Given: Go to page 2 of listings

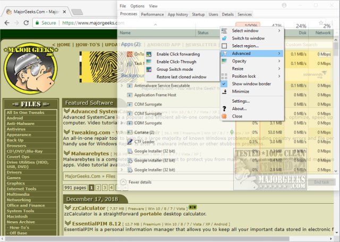Looking at the screenshot, I should (98, 188).
